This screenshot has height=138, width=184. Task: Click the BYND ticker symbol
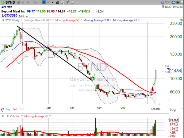(x=10, y=2)
